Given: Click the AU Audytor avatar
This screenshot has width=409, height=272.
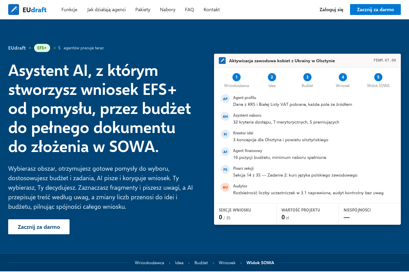Looking at the screenshot, I should (225, 187).
